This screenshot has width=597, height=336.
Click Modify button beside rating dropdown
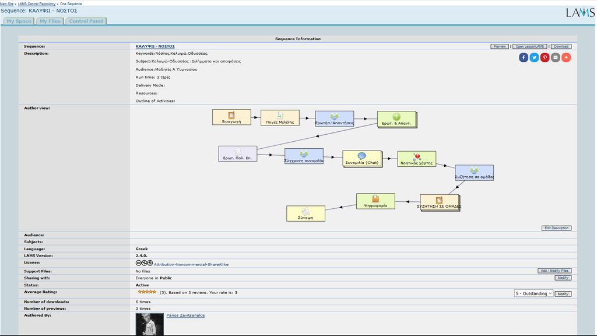point(563,294)
